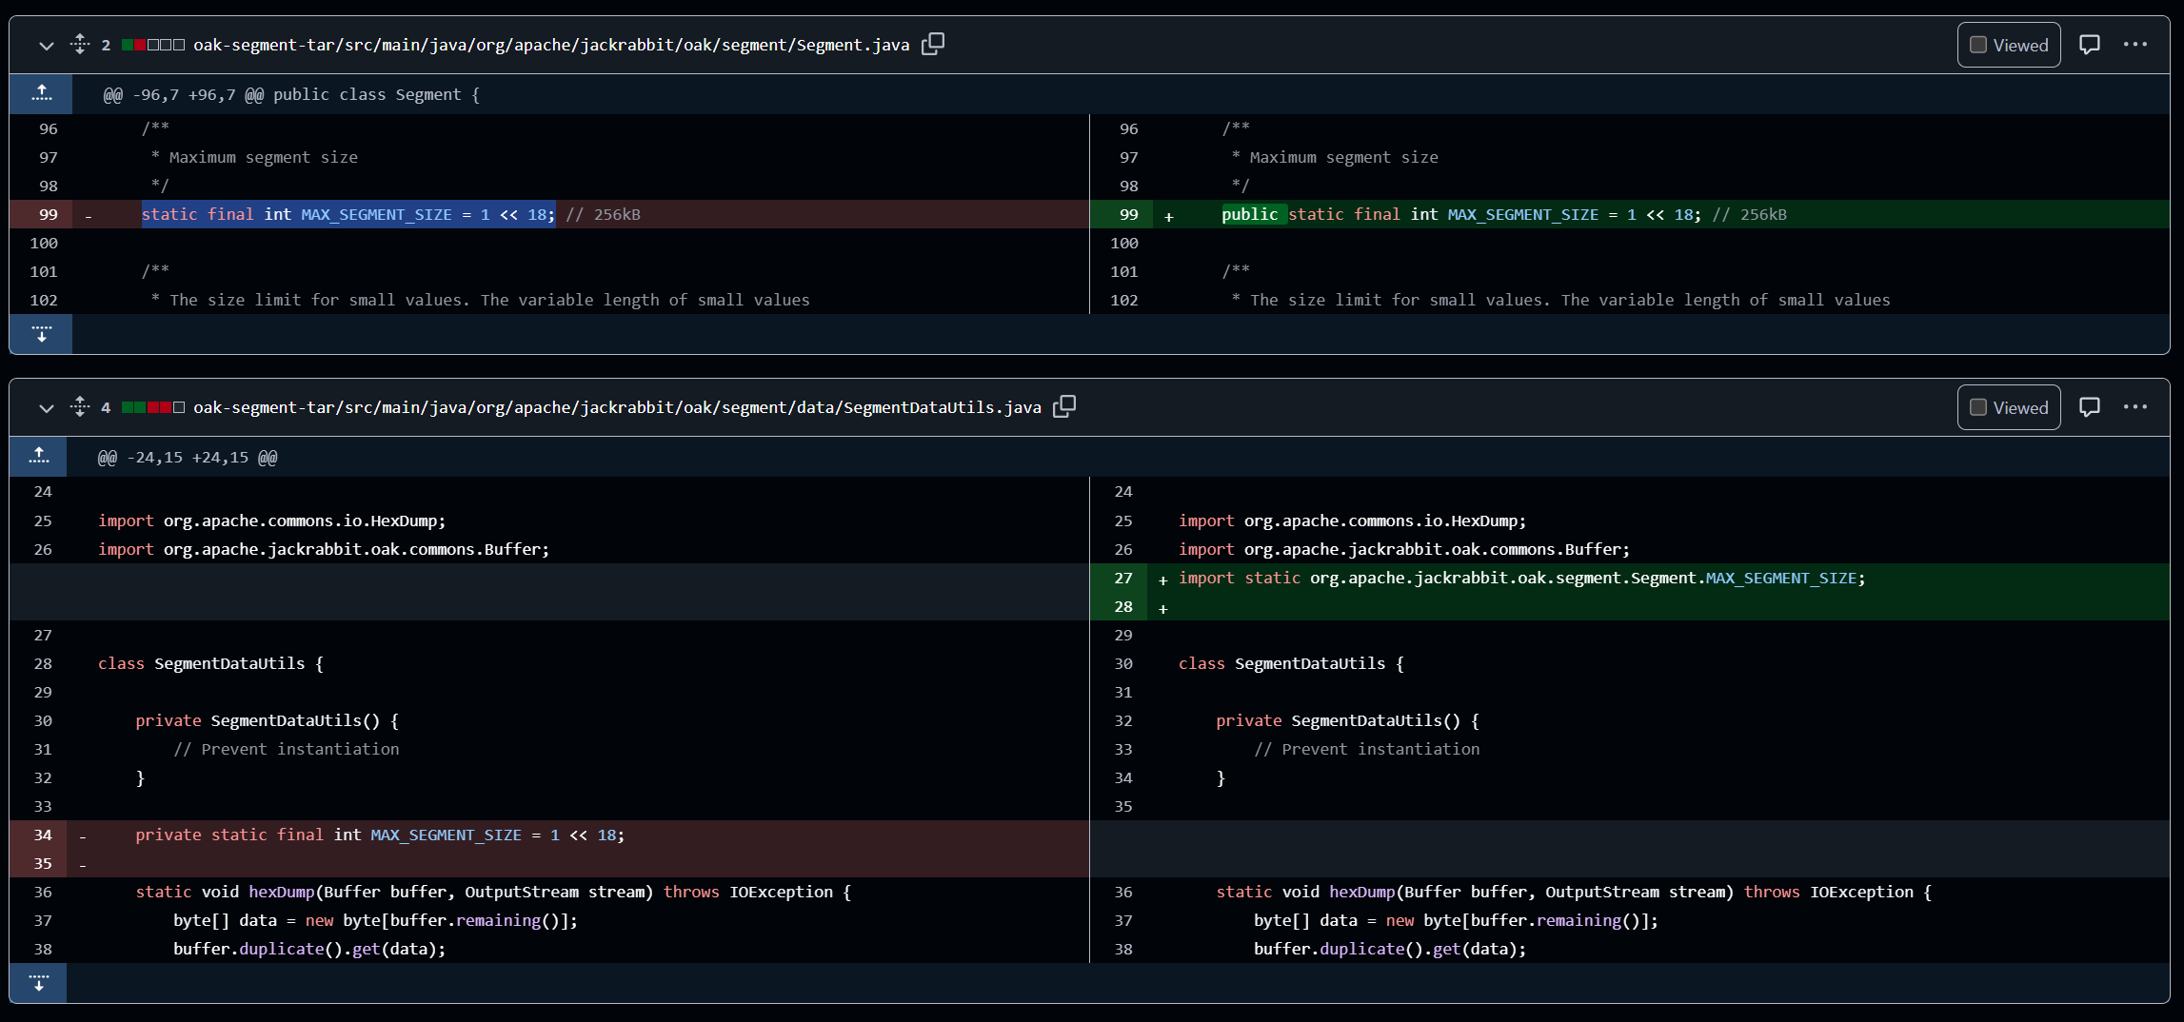
Task: Select added line number 28 in SegmentDataUtils.java
Action: [x=1119, y=606]
